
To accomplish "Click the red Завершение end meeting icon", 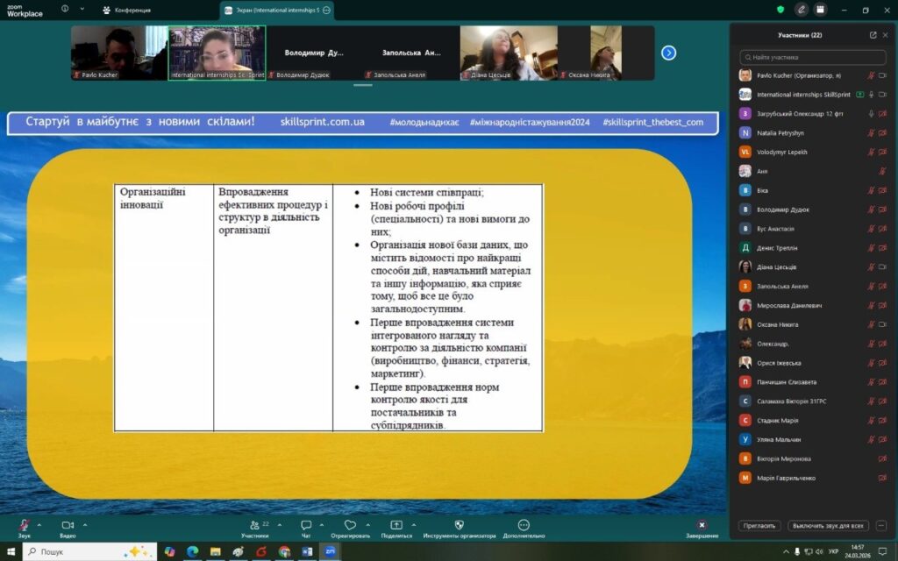I will (x=702, y=525).
